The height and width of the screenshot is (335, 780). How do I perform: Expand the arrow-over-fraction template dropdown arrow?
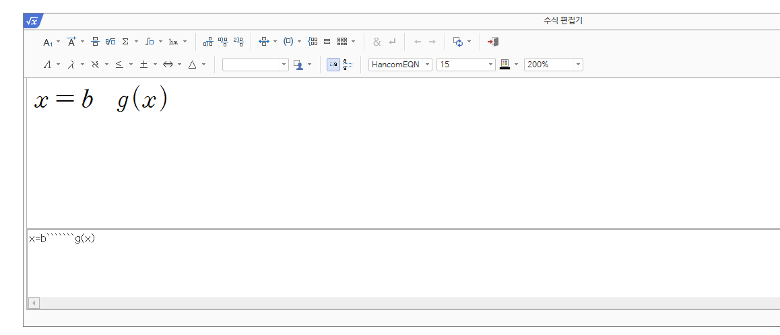(x=275, y=42)
